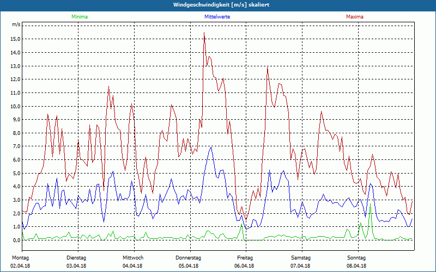Click the 15,0 y-axis value
Screen dimensions: 436x272
(15, 39)
